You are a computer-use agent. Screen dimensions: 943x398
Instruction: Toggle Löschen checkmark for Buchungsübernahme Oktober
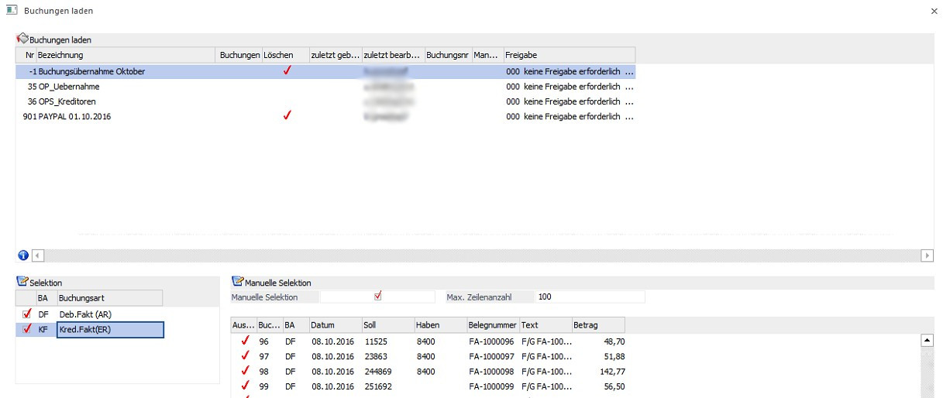click(x=287, y=70)
